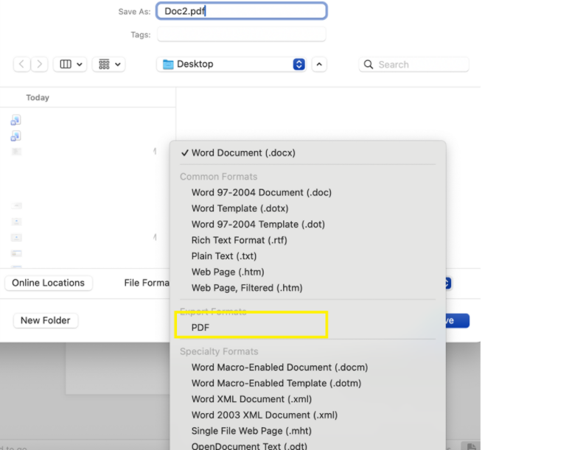Select PDF export format
Image resolution: width=569 pixels, height=450 pixels.
(308, 328)
